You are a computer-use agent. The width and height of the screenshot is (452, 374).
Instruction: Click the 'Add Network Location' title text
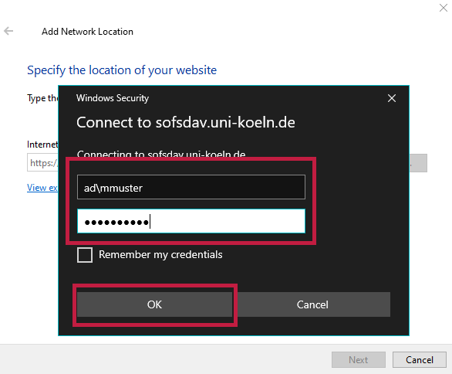pyautogui.click(x=87, y=32)
